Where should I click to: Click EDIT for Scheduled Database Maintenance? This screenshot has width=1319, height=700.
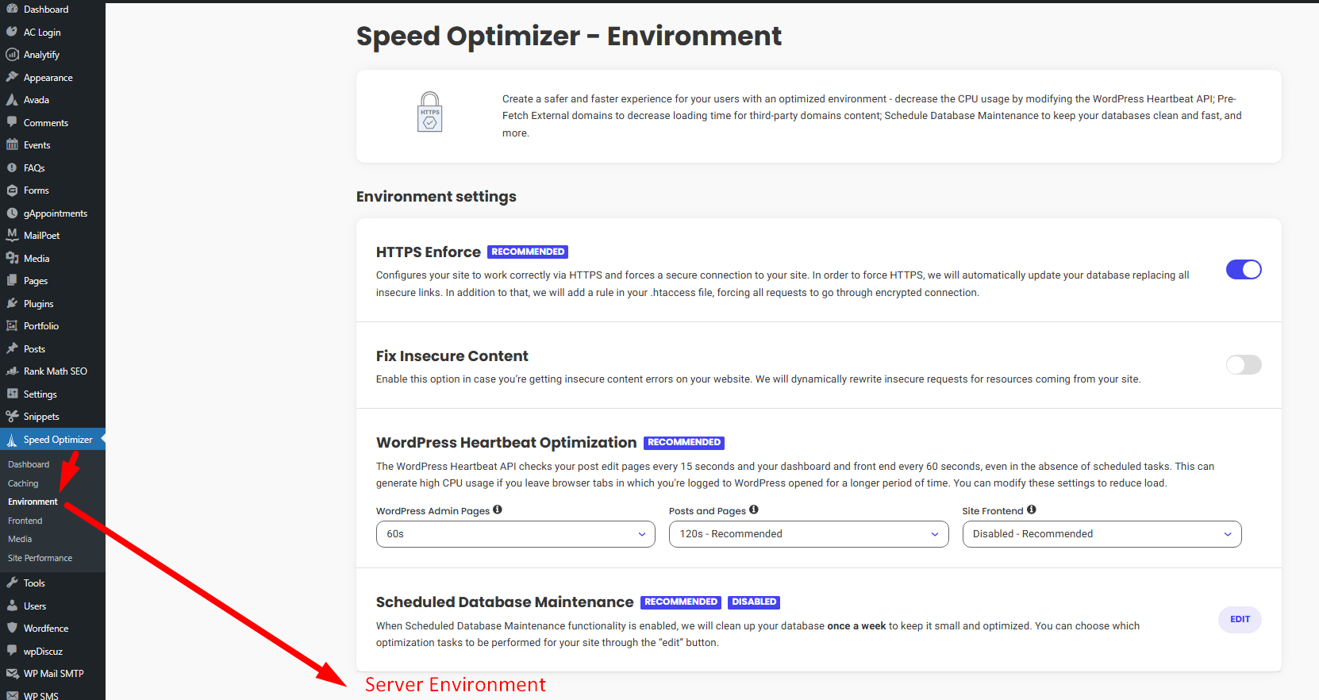click(x=1240, y=619)
